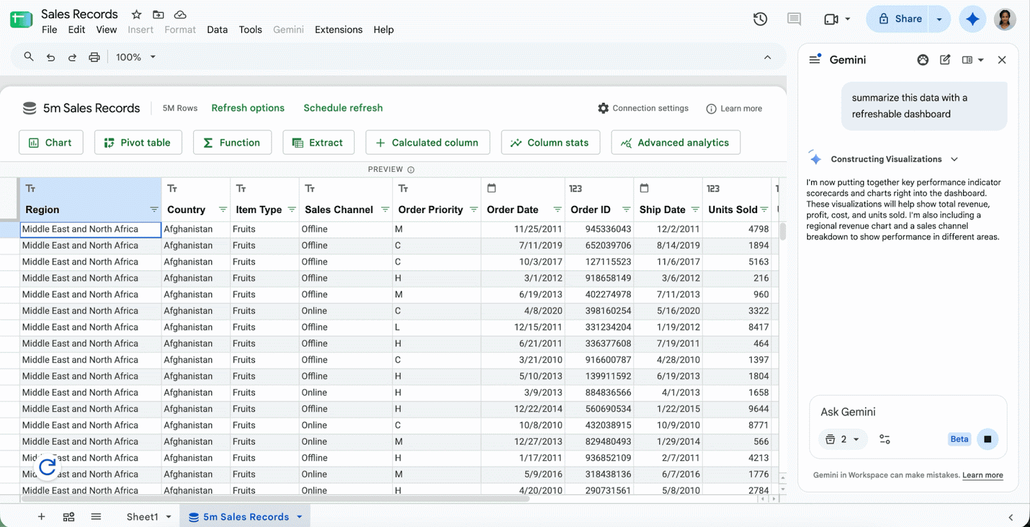The height and width of the screenshot is (527, 1030).
Task: Open Connection settings
Action: coord(643,108)
